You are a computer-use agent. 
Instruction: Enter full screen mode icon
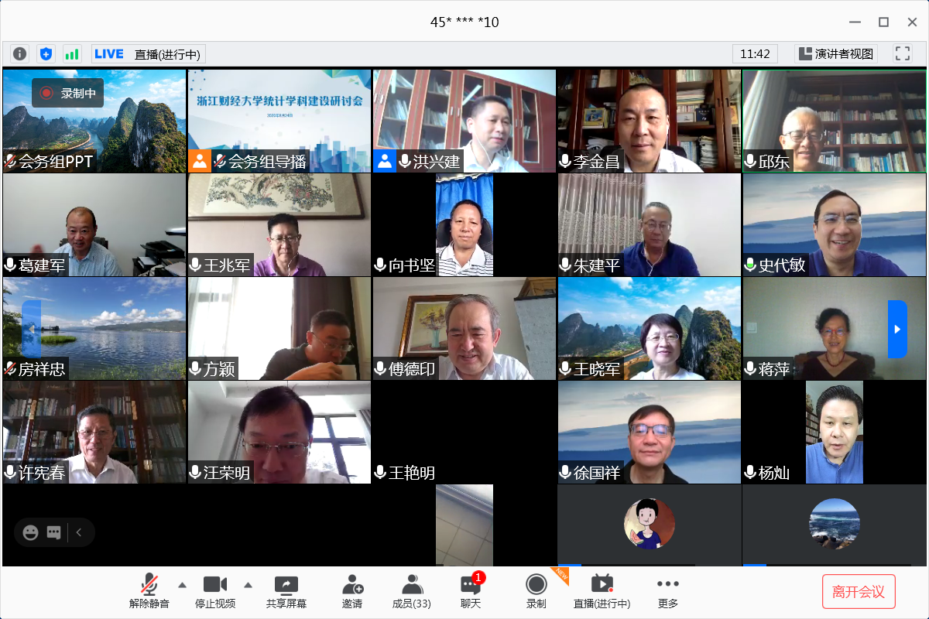[x=902, y=53]
